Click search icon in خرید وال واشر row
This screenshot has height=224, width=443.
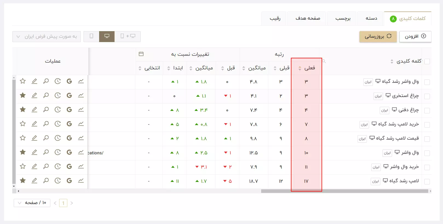[x=46, y=166]
